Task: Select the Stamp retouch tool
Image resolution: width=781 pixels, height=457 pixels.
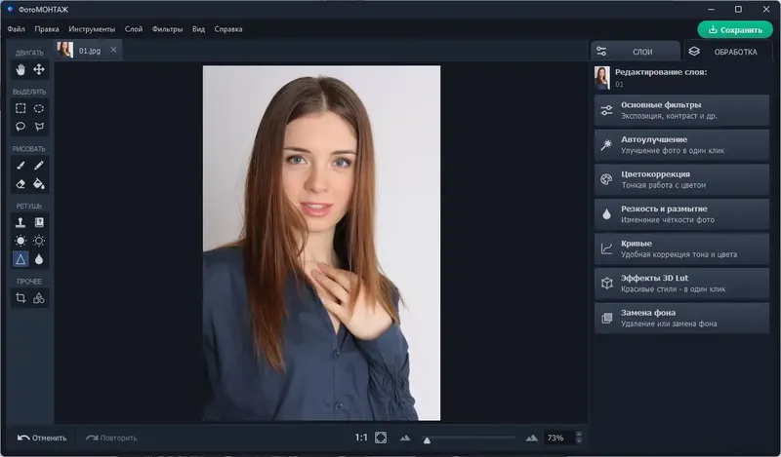Action: click(21, 222)
